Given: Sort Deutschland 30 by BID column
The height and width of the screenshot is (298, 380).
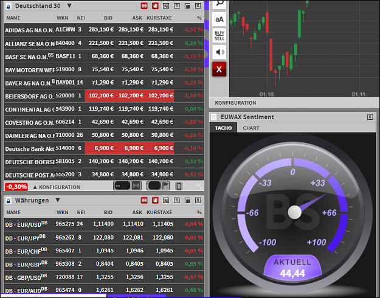Looking at the screenshot, I should pos(108,18).
